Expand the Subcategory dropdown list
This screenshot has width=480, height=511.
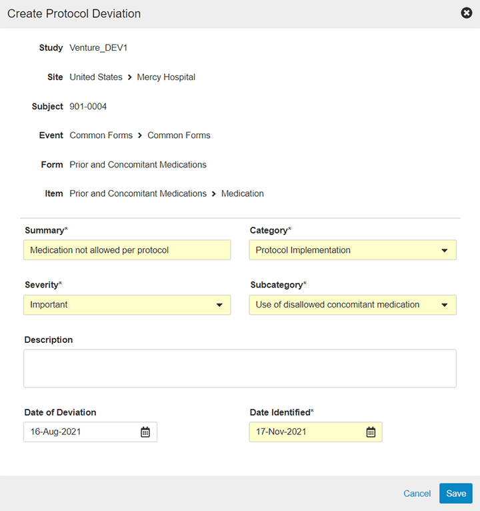(445, 305)
